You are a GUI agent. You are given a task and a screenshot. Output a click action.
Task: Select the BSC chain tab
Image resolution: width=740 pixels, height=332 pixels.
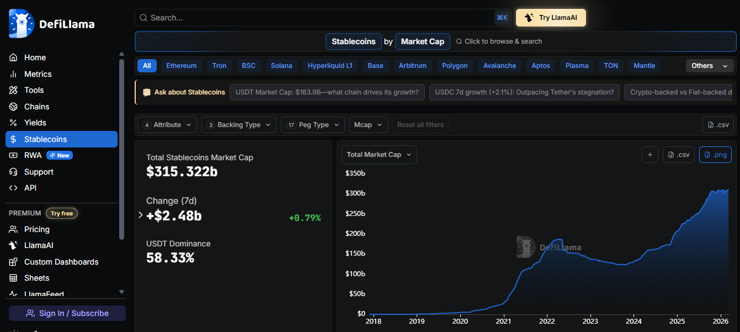coord(249,66)
